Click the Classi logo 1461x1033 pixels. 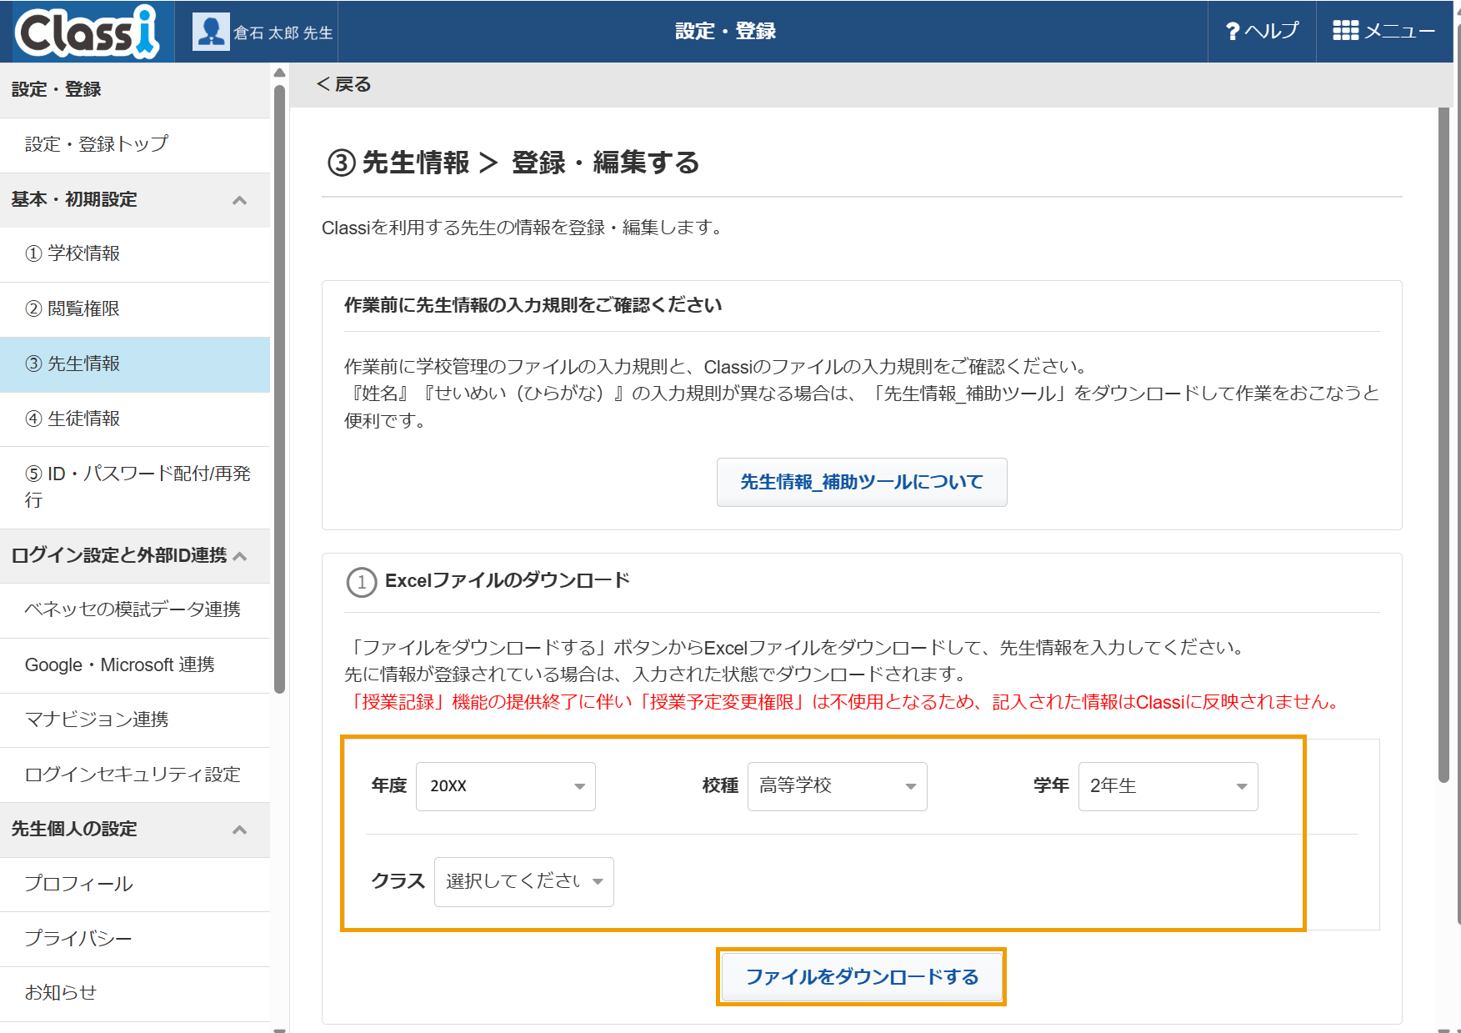[87, 32]
